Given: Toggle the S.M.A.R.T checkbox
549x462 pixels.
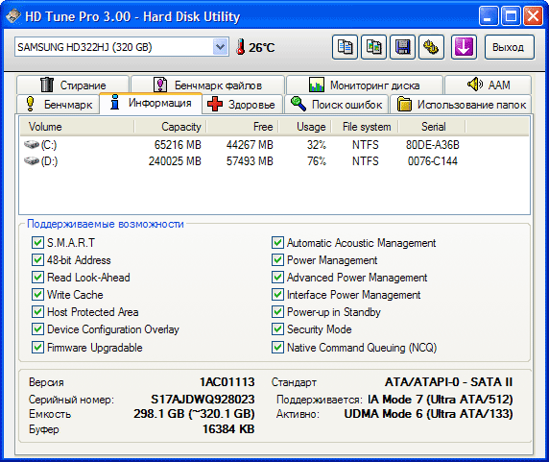Looking at the screenshot, I should (x=37, y=242).
